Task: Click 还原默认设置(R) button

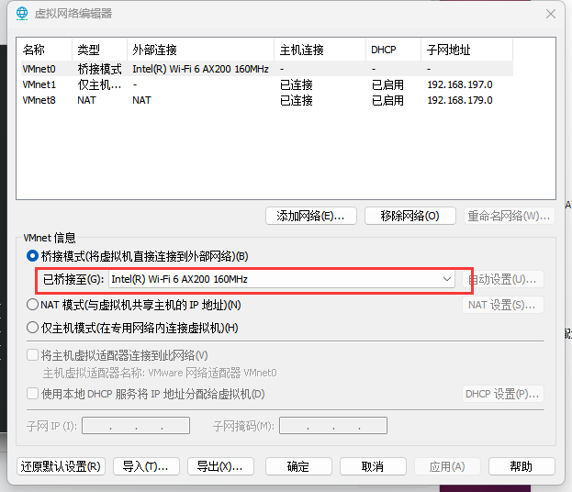Action: [61, 466]
